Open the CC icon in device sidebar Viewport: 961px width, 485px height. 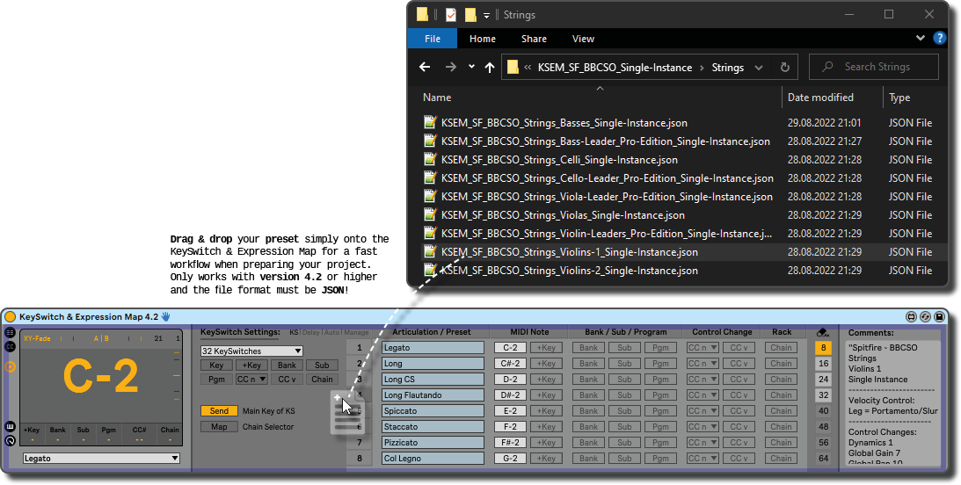(x=10, y=347)
